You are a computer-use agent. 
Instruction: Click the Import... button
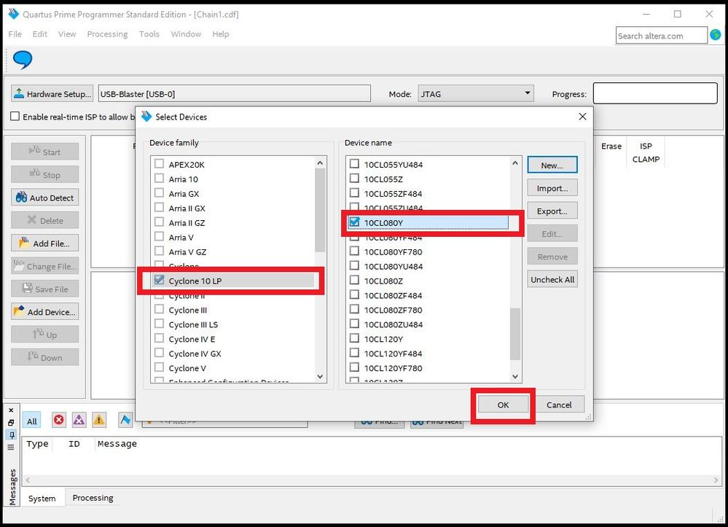[x=552, y=188]
